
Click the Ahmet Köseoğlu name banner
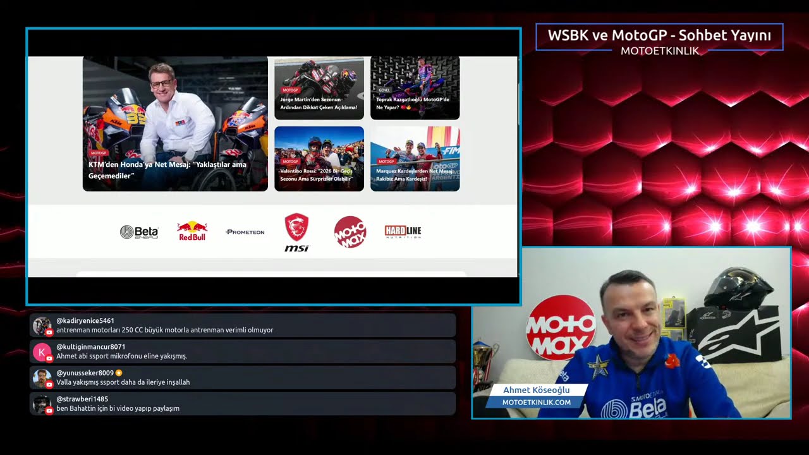[537, 391]
